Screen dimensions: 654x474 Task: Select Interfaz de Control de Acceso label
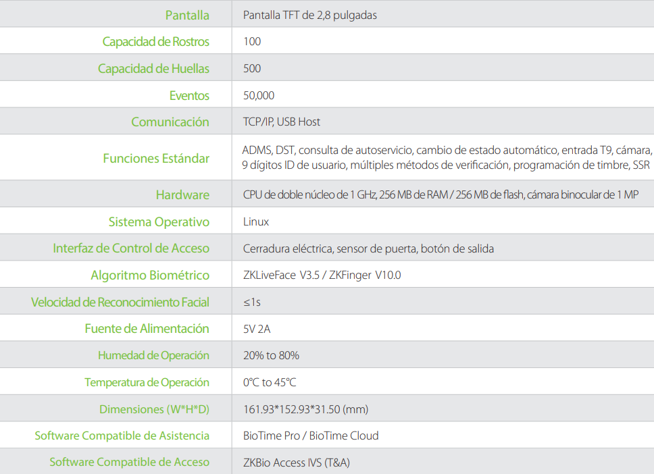pos(131,248)
